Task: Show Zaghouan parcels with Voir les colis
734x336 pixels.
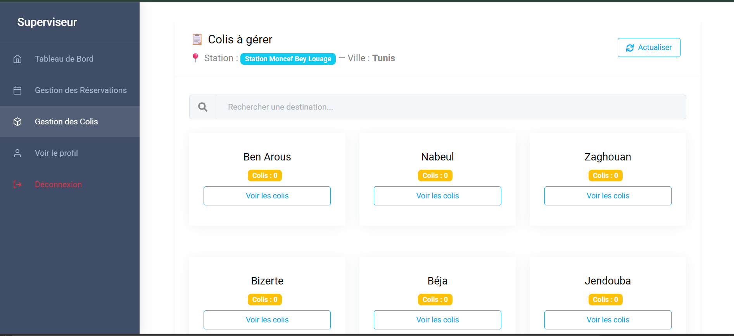Action: (608, 196)
